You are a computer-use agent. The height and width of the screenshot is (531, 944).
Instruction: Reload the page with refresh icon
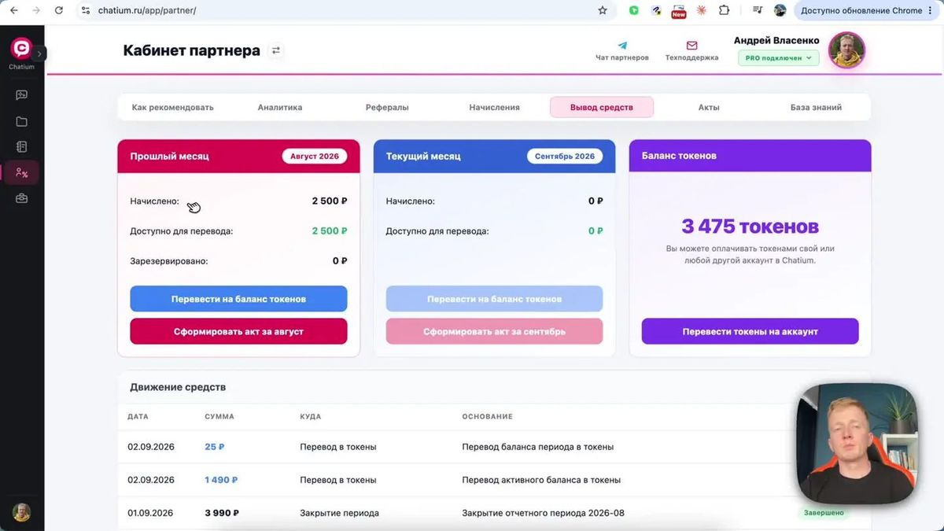click(x=59, y=10)
